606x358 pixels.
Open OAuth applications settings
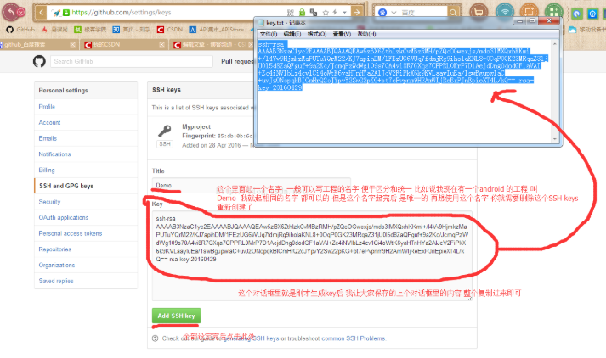pos(64,217)
